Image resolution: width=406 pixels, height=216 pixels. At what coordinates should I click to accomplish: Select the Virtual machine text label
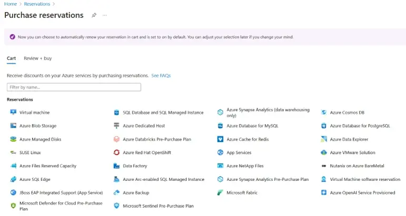34,112
